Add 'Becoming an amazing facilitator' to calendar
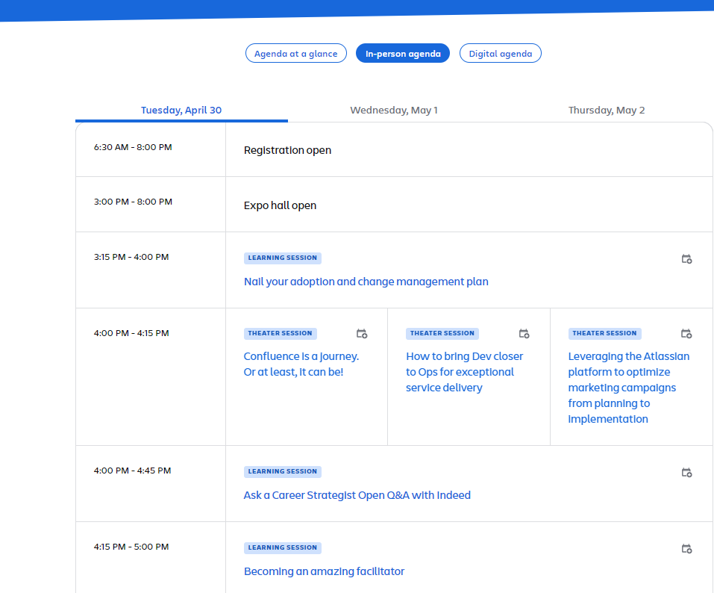The width and height of the screenshot is (714, 593). coord(686,548)
